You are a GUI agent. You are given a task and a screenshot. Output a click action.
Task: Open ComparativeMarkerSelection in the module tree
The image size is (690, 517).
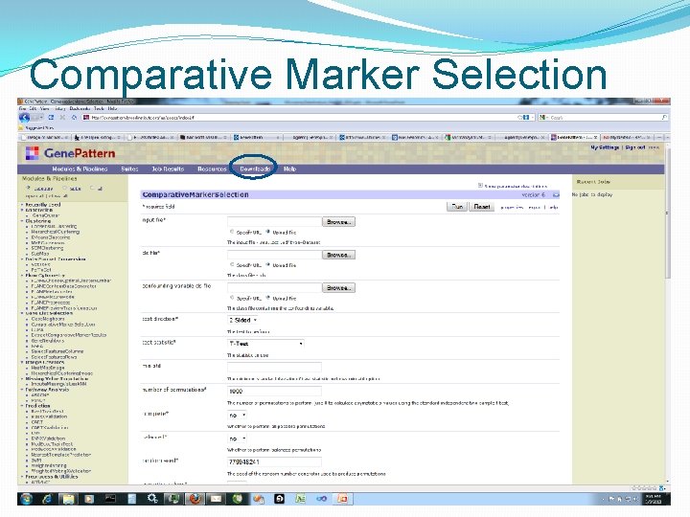pyautogui.click(x=63, y=325)
